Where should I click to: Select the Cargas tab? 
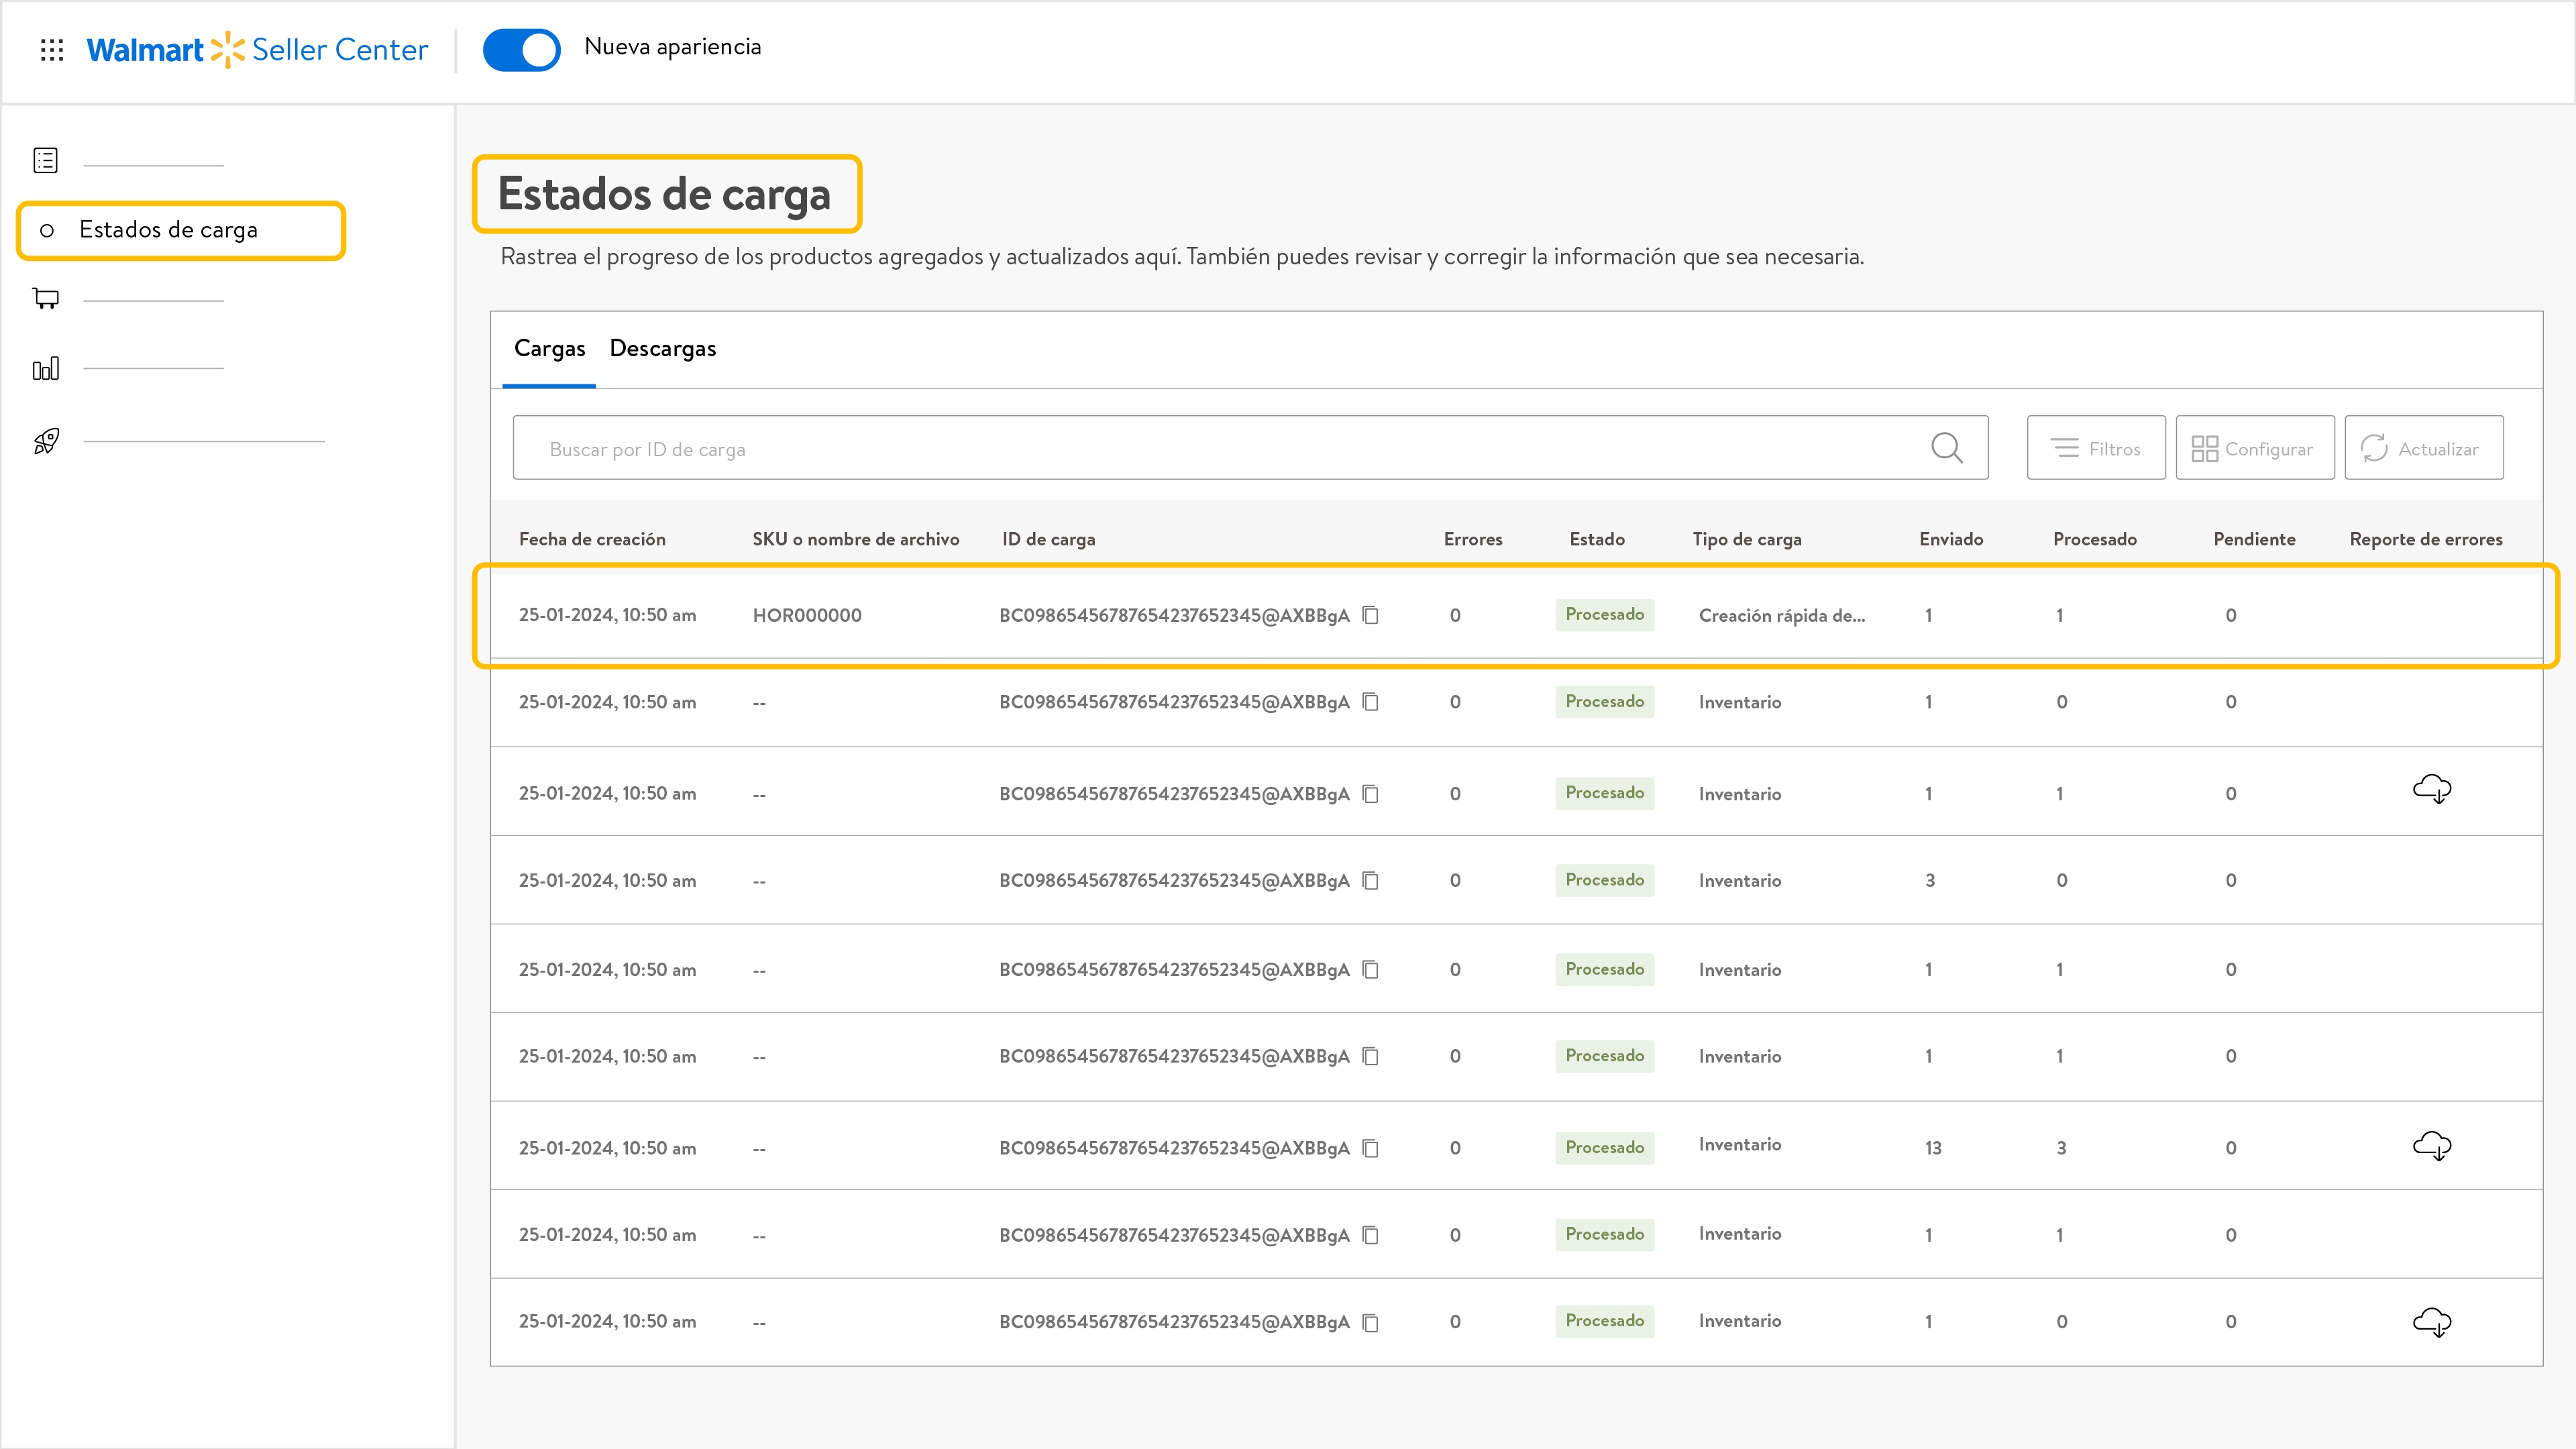point(549,349)
